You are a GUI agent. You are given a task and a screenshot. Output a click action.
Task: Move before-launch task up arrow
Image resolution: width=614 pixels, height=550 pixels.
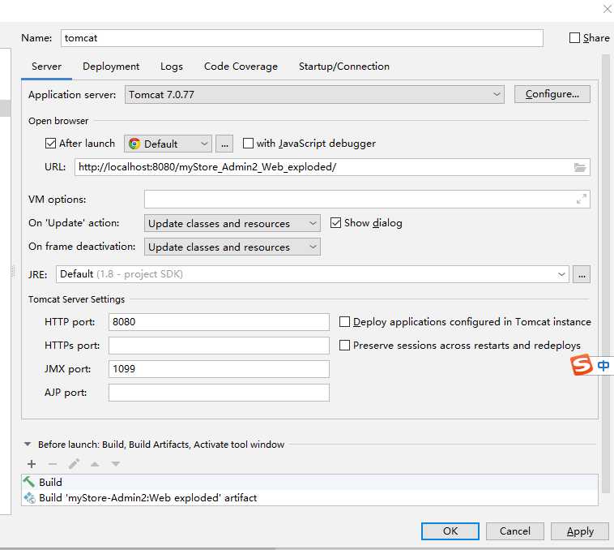pyautogui.click(x=95, y=464)
